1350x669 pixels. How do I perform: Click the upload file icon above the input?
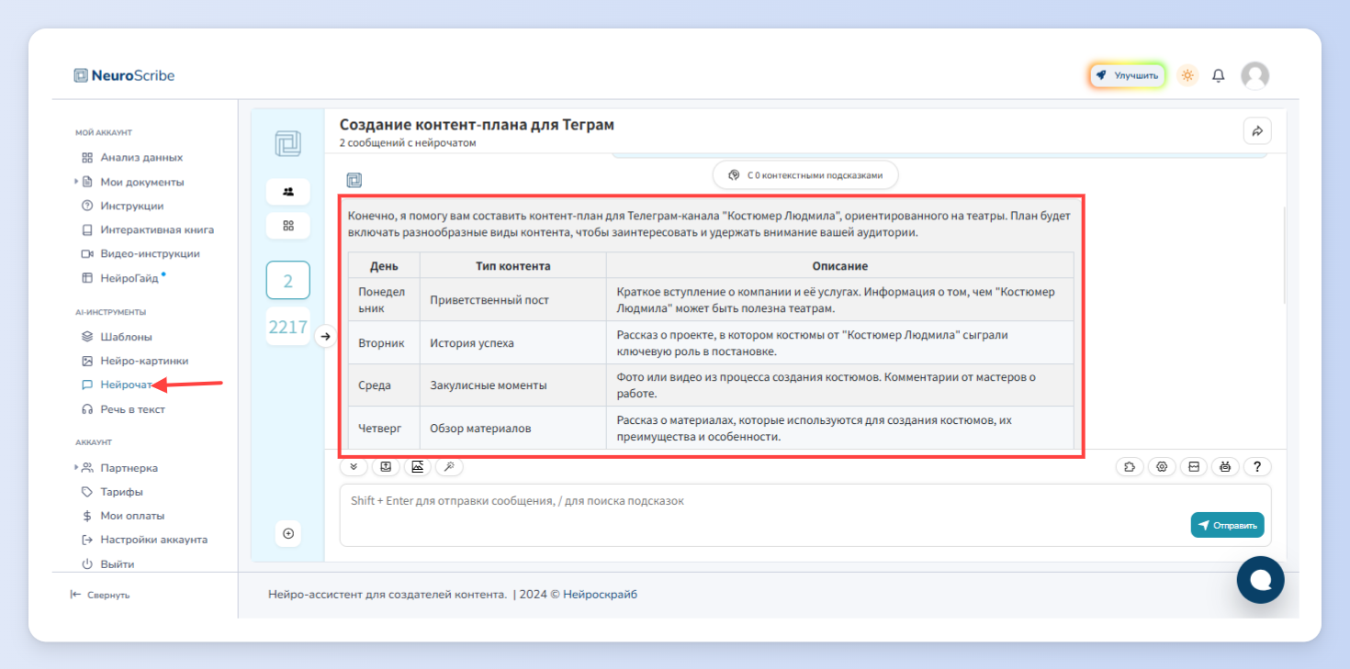[386, 466]
